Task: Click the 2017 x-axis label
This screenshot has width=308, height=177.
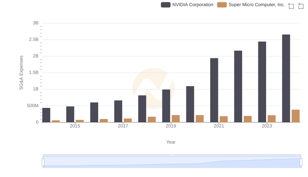Action: 123,126
